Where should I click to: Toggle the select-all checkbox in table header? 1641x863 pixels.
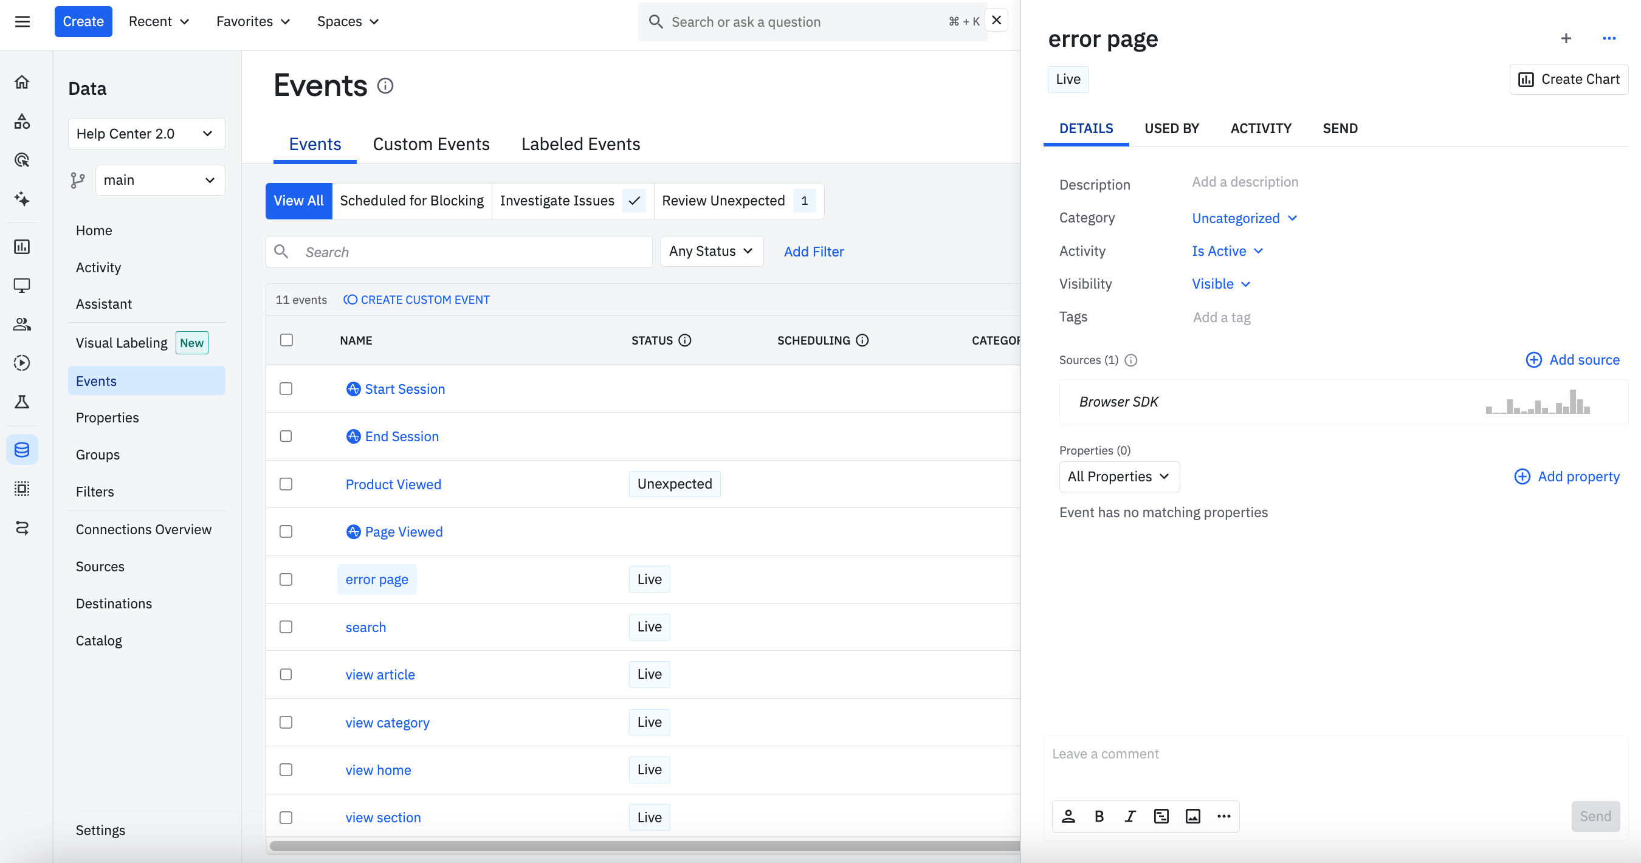pos(287,340)
